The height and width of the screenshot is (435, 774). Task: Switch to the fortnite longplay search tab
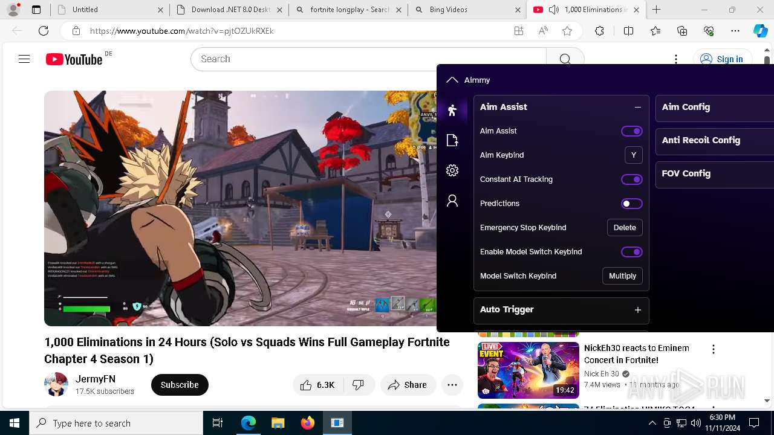point(347,10)
